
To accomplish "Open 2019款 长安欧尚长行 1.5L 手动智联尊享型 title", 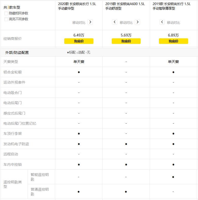I will pos(171,6).
